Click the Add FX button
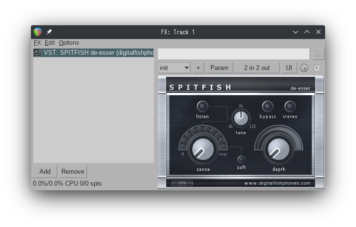The image size is (356, 227). coord(45,171)
